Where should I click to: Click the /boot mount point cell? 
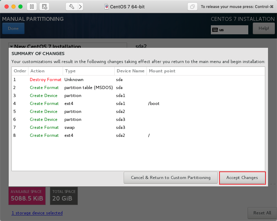click(x=154, y=104)
